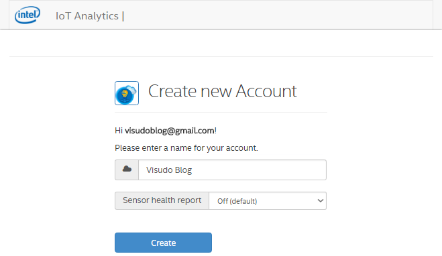442x256 pixels.
Task: Click the Create button
Action: pyautogui.click(x=163, y=243)
